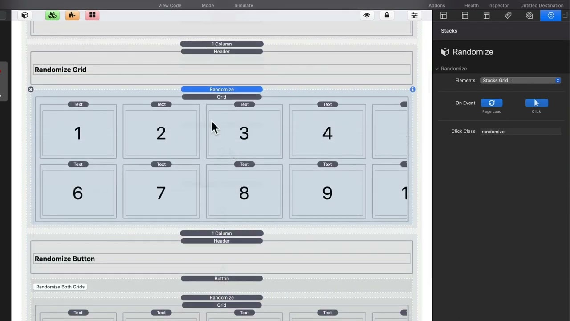
Task: Open the Elements Stacks Grid dropdown
Action: click(x=521, y=81)
